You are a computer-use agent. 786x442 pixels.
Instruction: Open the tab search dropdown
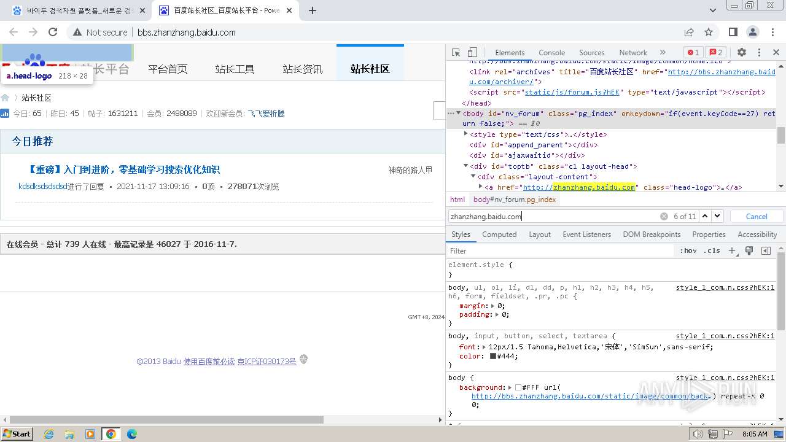pyautogui.click(x=713, y=10)
